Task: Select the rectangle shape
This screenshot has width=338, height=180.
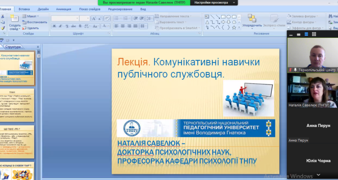Action: click(x=224, y=17)
